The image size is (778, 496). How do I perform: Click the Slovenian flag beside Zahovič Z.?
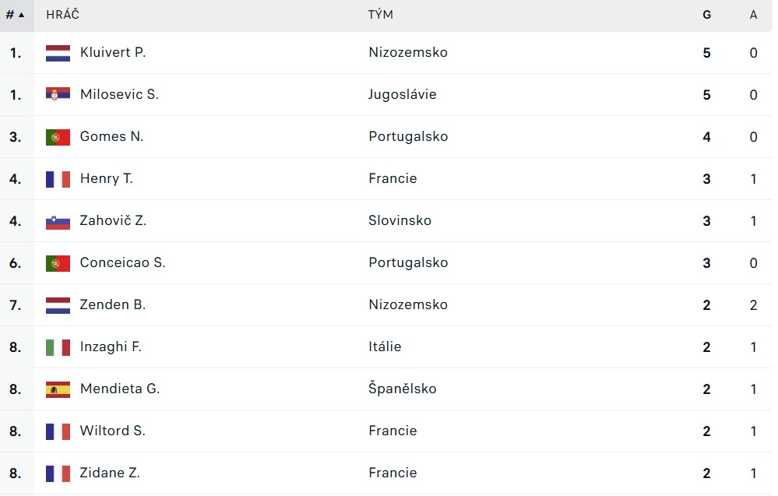point(58,221)
